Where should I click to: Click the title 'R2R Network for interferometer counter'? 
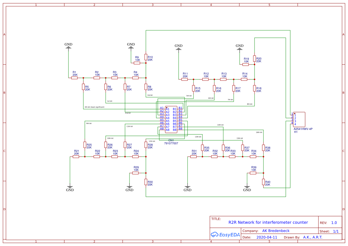268,222
